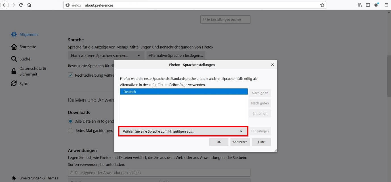Select 'Alle Dateien in folgendem' radio option
Image resolution: width=391 pixels, height=182 pixels.
click(x=70, y=121)
